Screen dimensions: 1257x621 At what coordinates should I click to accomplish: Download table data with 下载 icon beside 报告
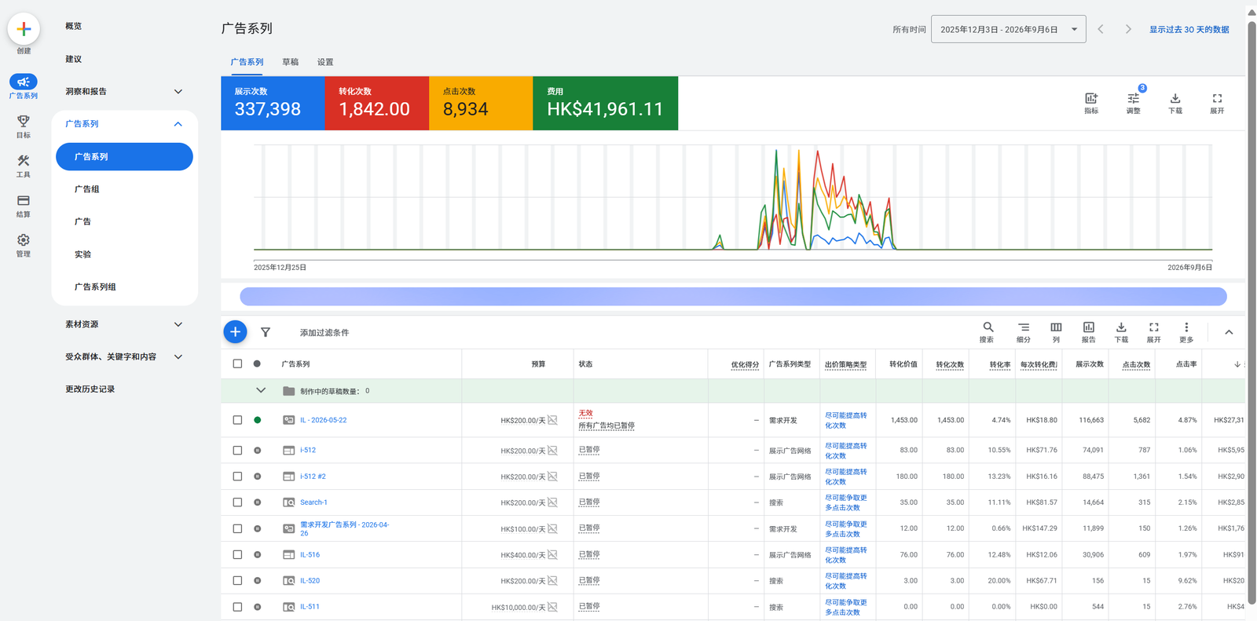pos(1121,327)
